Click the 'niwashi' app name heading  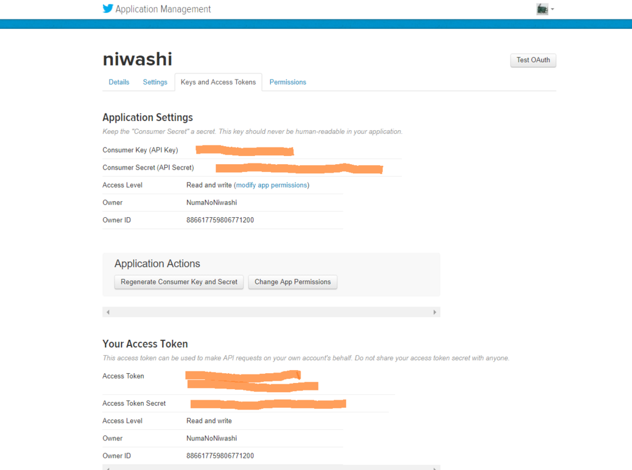[138, 59]
